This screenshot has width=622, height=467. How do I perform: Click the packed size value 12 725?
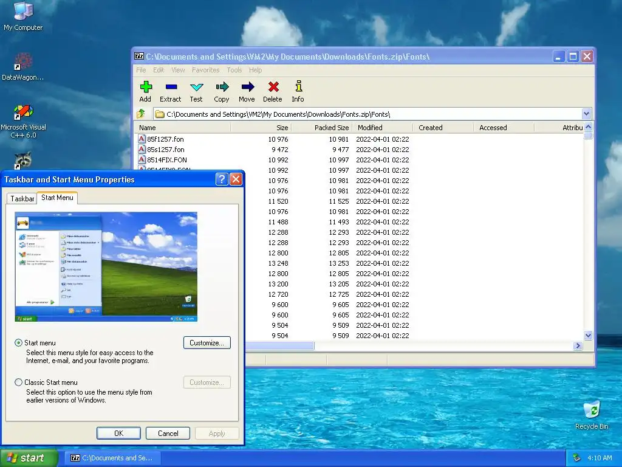[339, 294]
